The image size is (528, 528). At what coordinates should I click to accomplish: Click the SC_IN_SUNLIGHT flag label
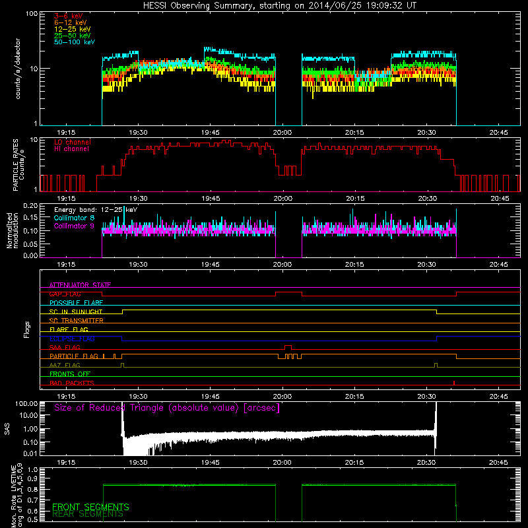(76, 312)
